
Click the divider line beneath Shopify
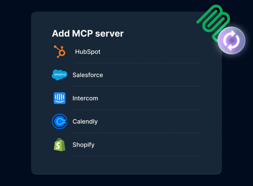point(137,156)
